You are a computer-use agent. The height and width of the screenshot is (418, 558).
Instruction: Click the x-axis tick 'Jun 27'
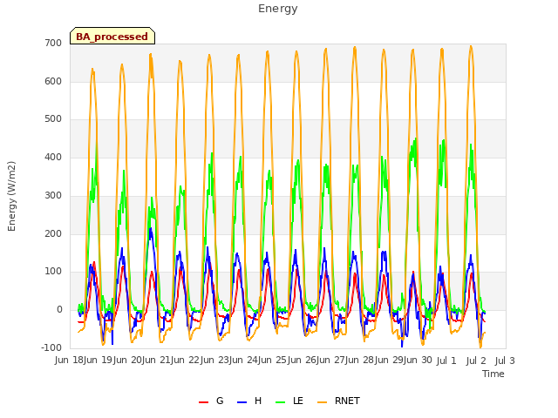point(331,361)
